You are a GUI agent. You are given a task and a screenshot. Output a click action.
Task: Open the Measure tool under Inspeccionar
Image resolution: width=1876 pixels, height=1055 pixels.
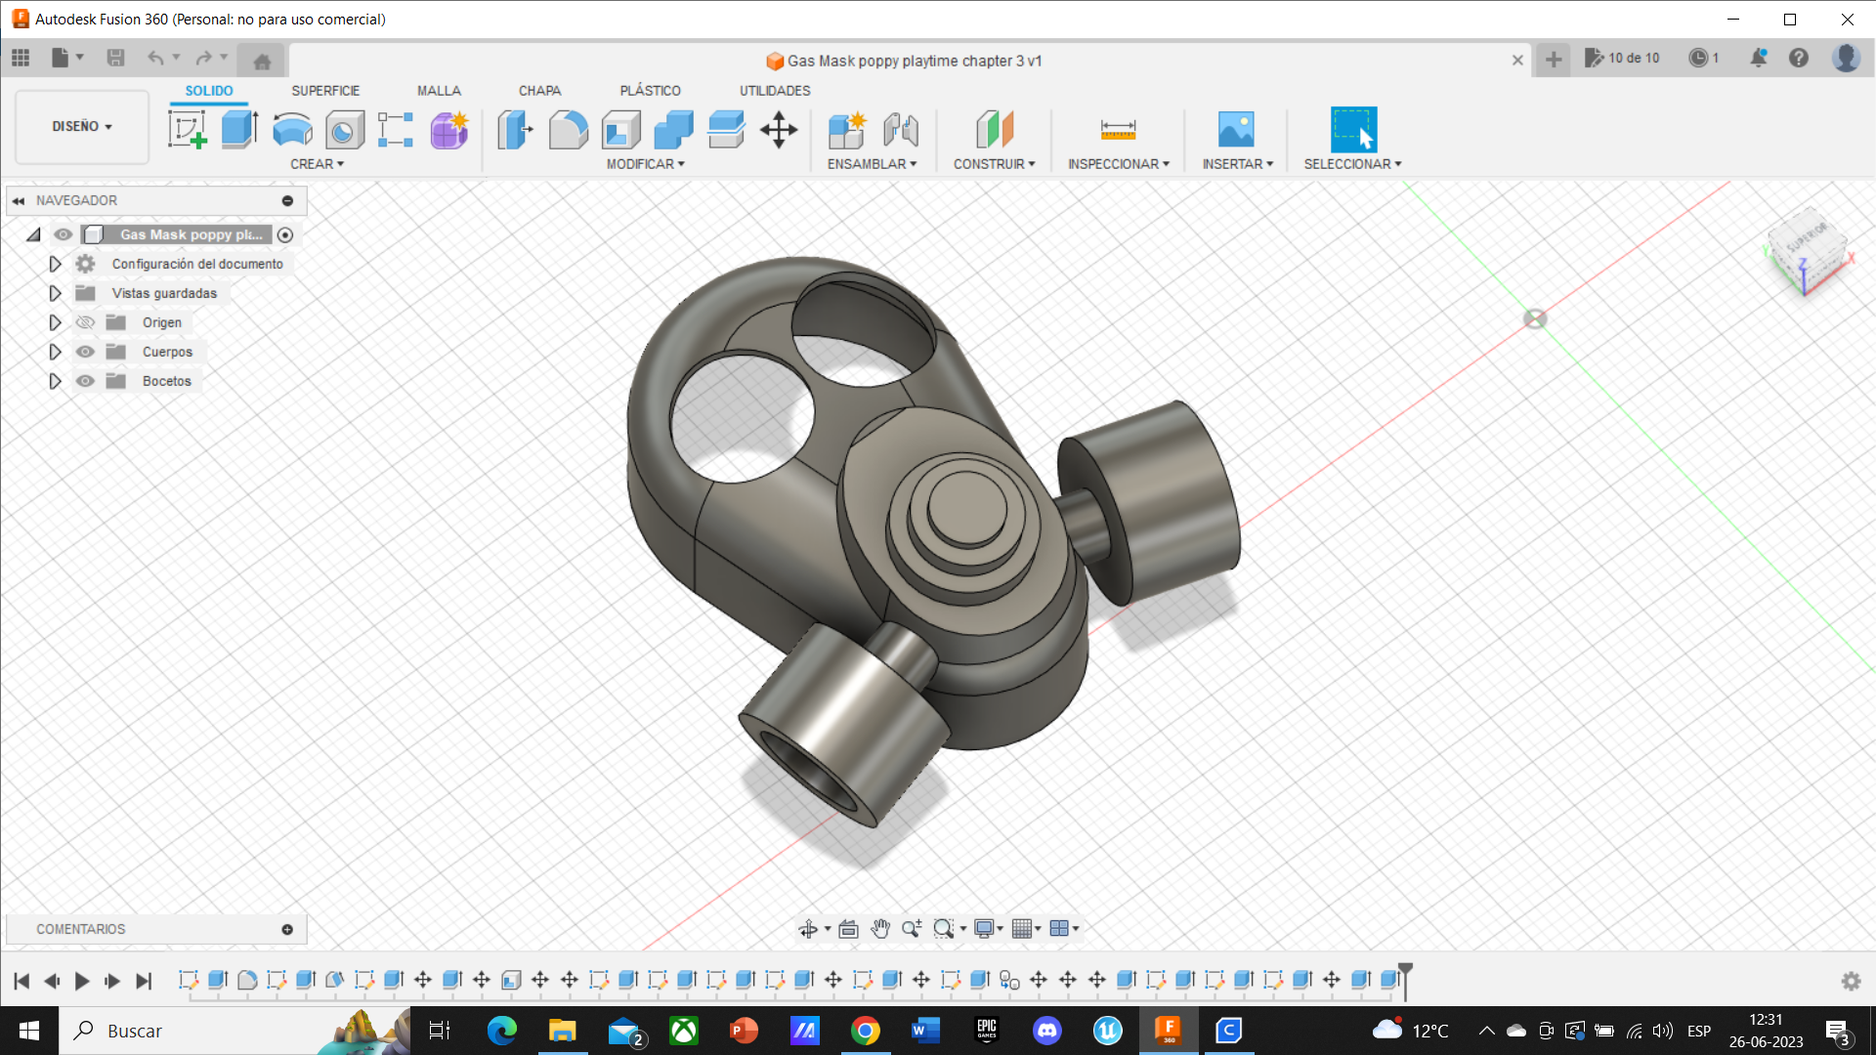[x=1118, y=129]
